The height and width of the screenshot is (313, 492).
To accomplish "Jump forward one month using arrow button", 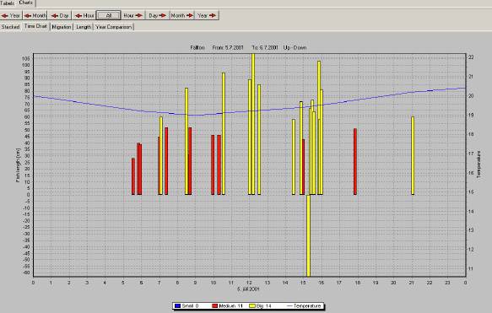I will [181, 15].
